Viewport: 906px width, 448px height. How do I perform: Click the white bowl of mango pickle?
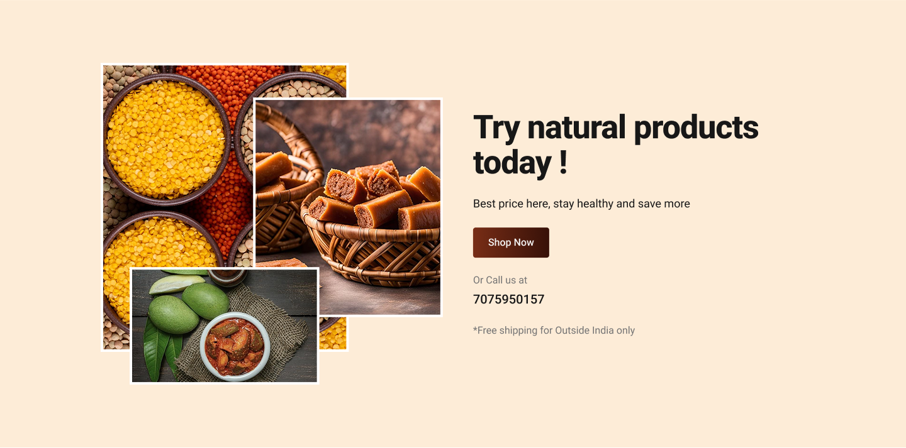[x=235, y=347]
